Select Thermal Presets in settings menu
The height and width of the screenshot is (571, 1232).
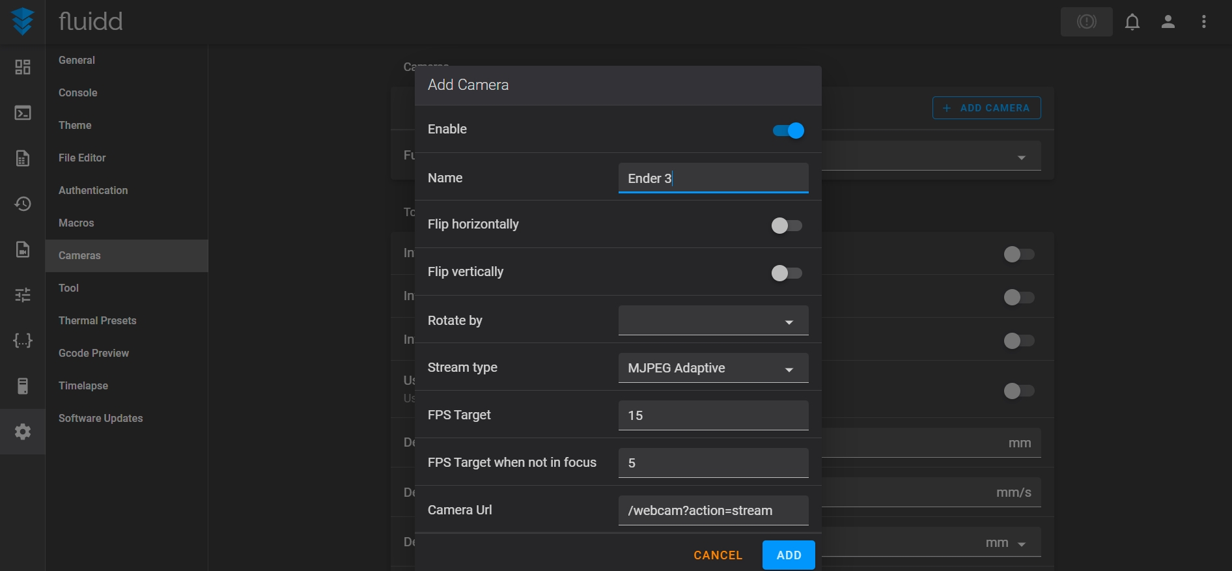pyautogui.click(x=98, y=320)
